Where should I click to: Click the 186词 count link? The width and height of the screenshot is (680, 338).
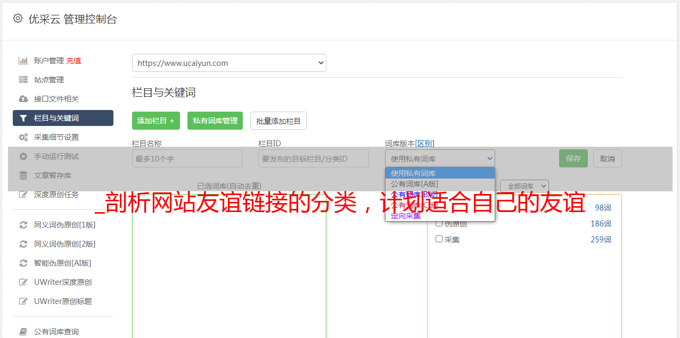(601, 224)
